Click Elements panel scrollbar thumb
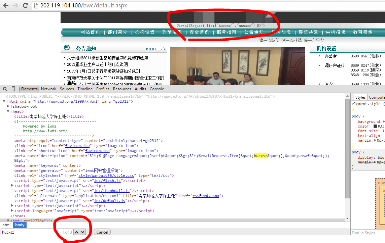 (x=347, y=148)
